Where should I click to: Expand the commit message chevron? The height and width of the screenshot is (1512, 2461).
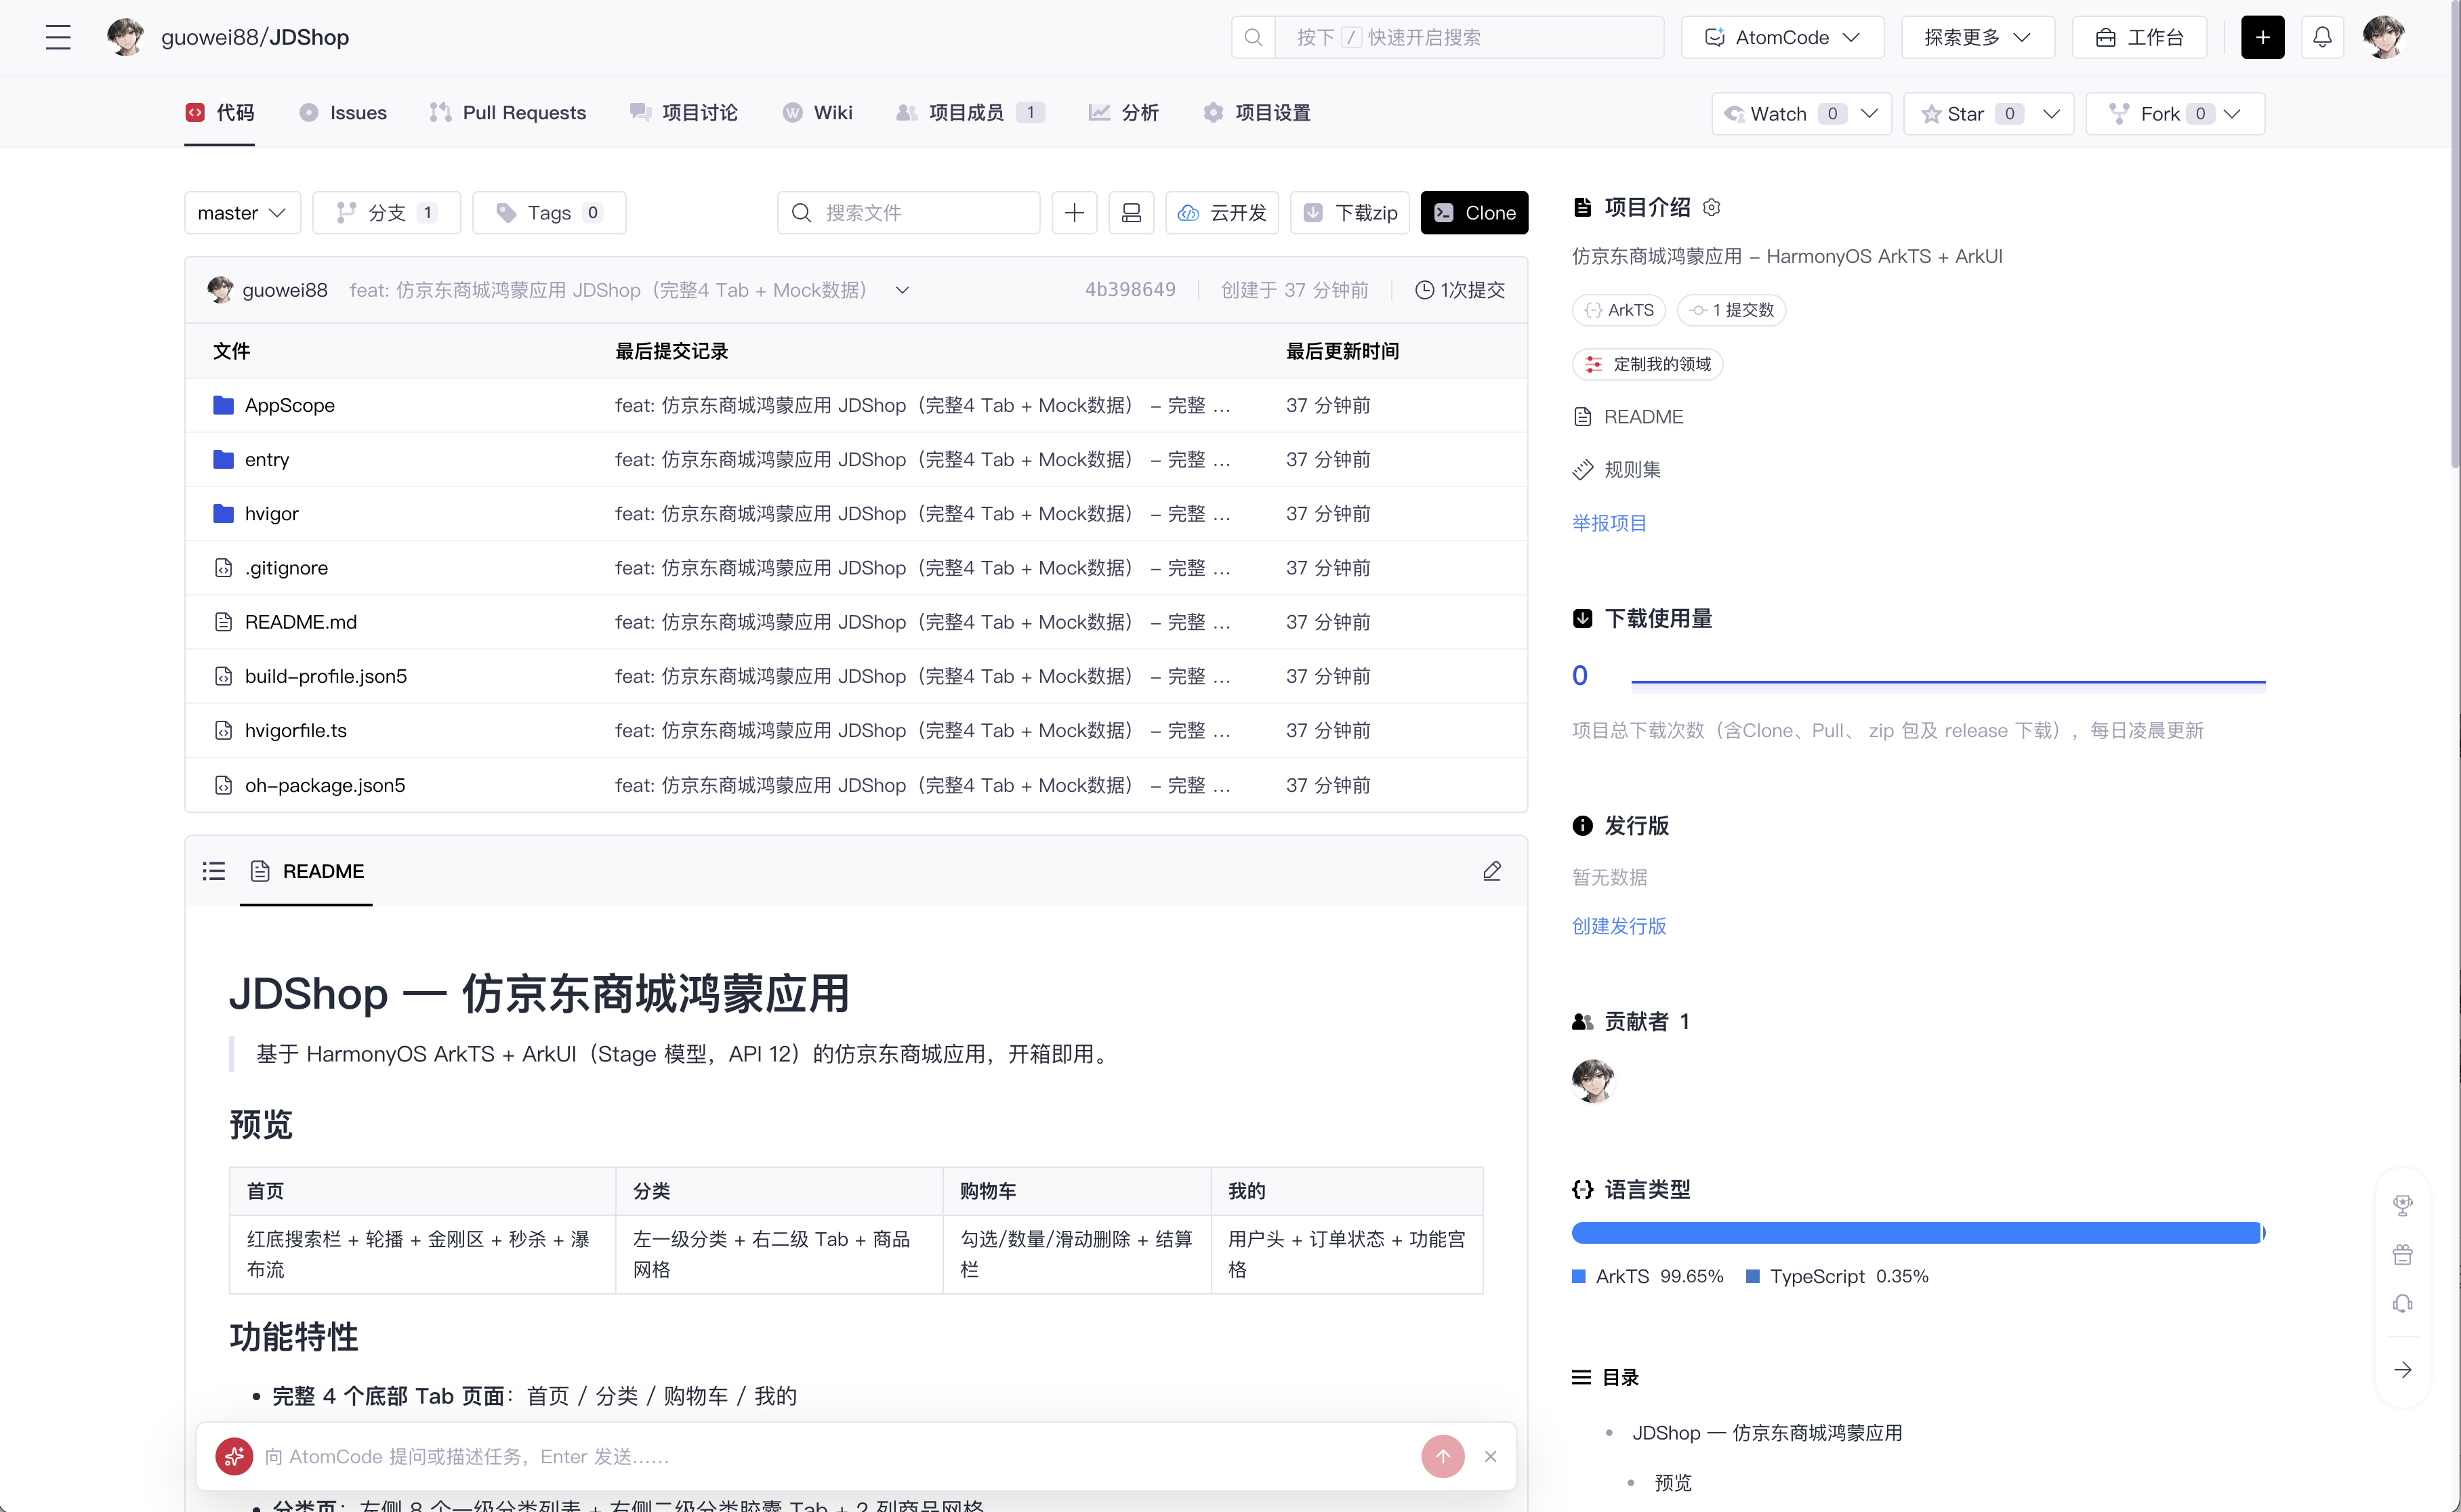point(902,290)
